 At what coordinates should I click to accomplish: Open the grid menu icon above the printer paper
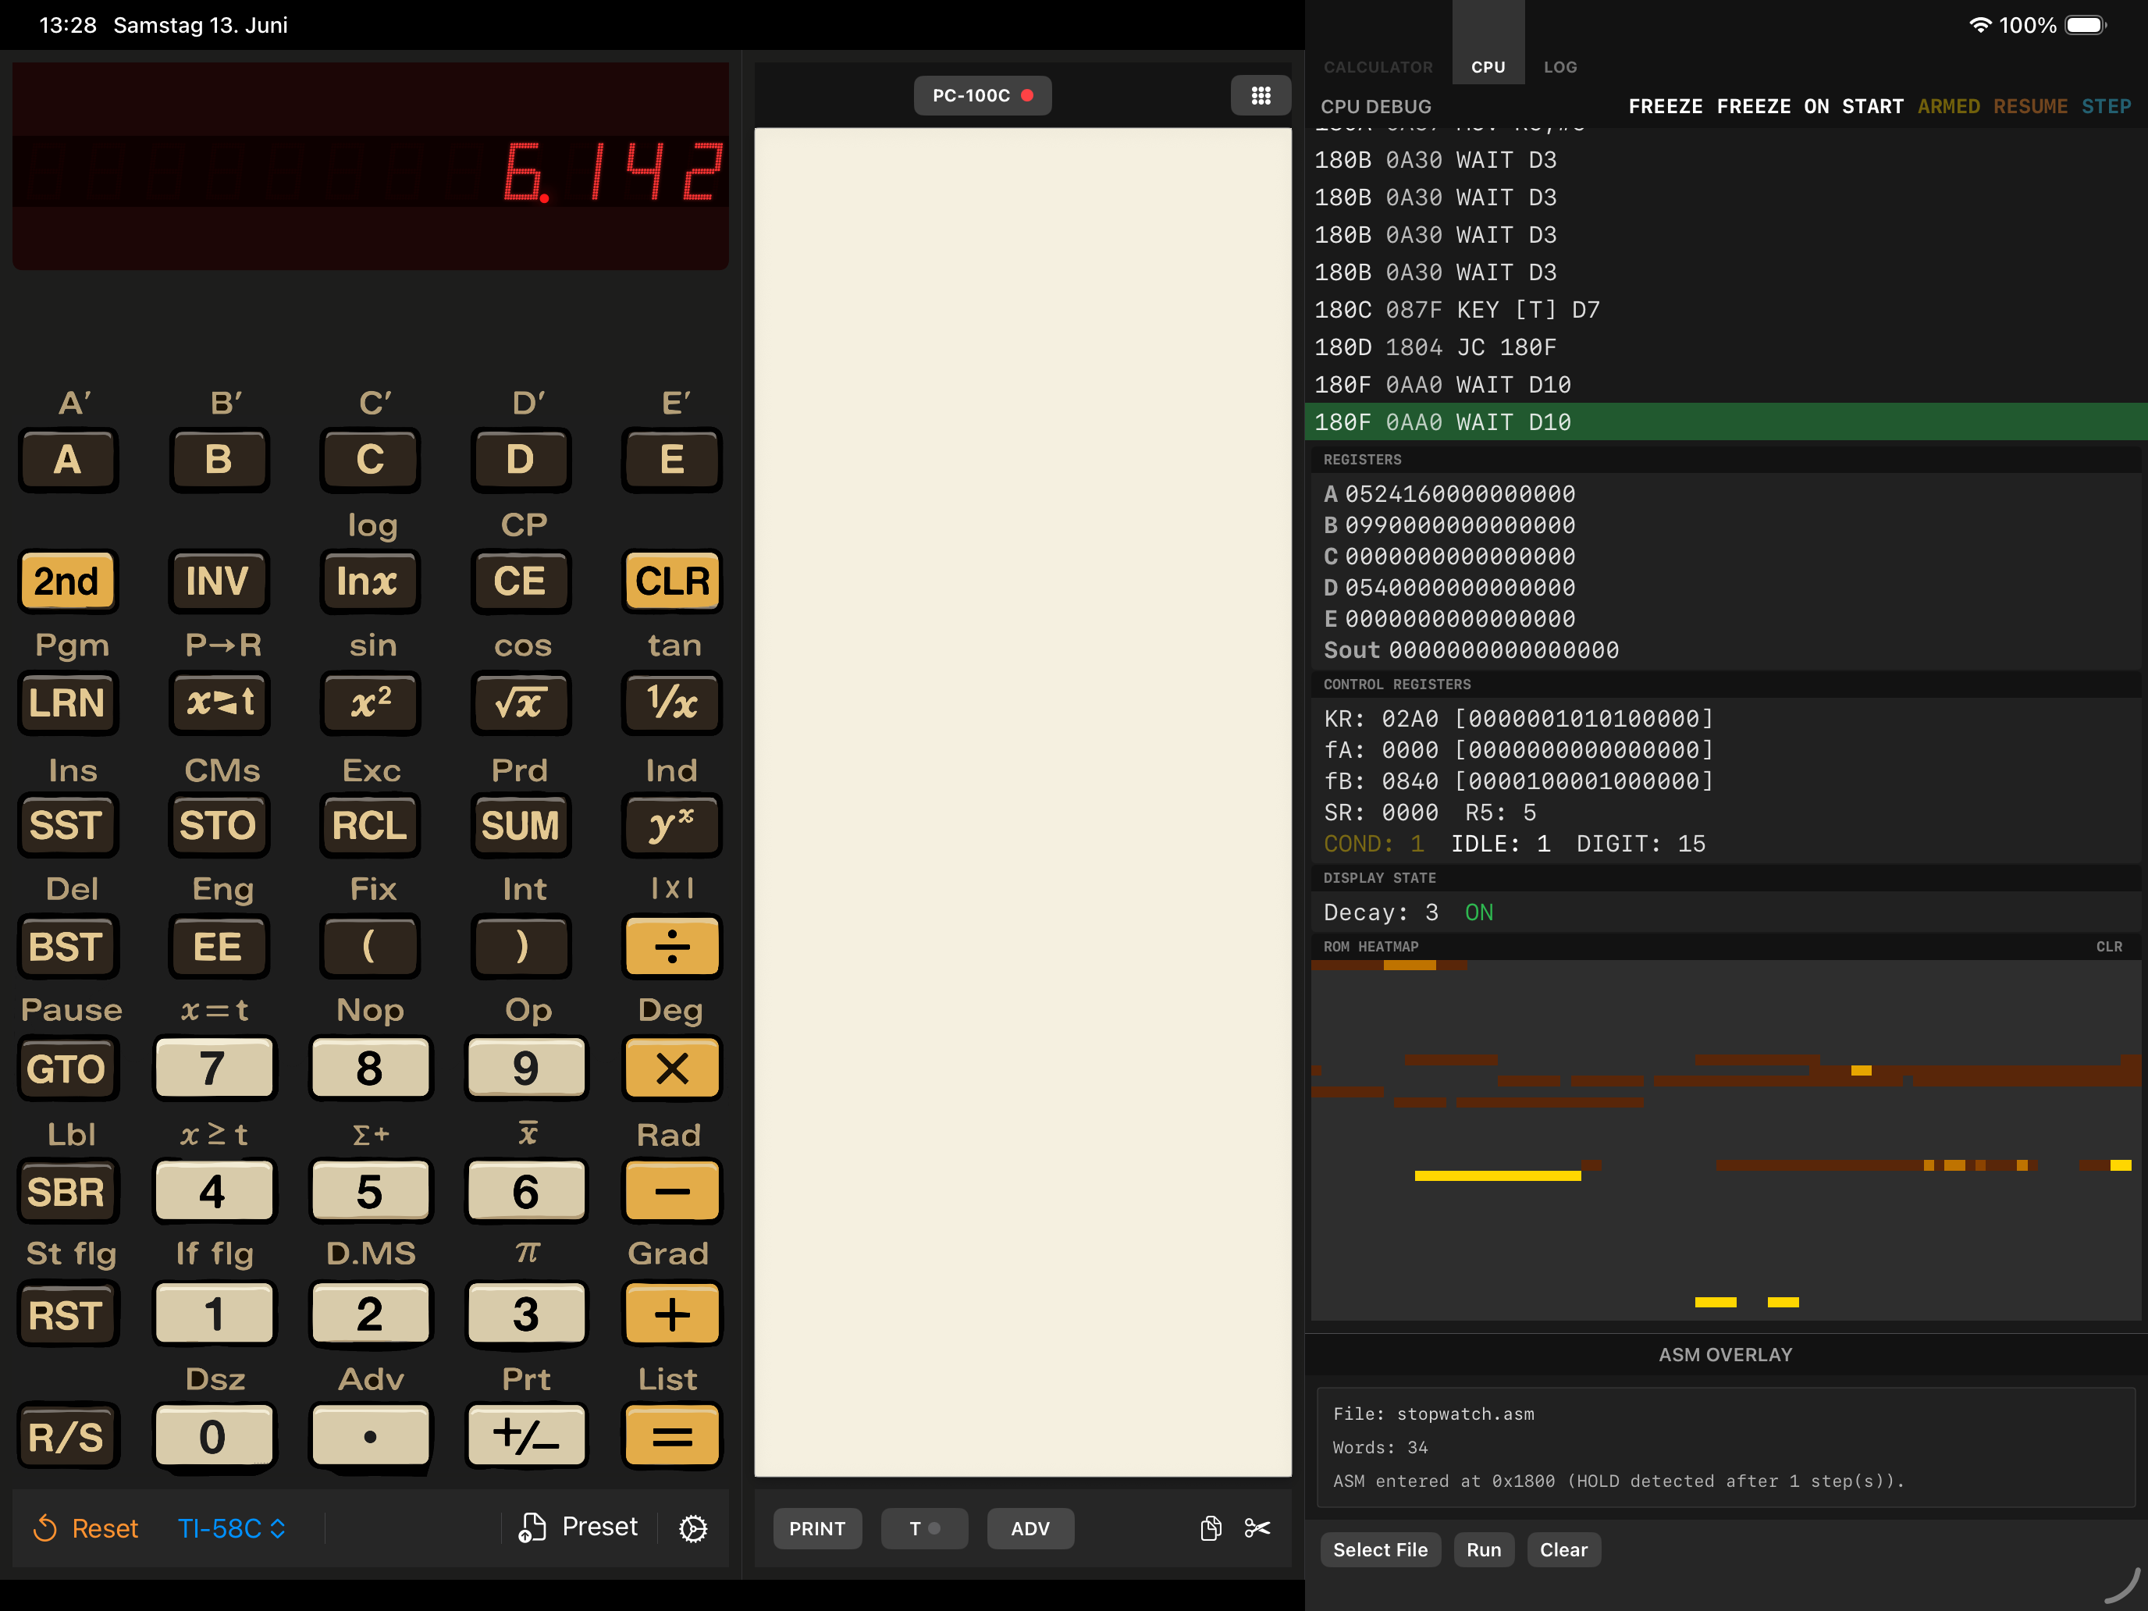point(1261,95)
